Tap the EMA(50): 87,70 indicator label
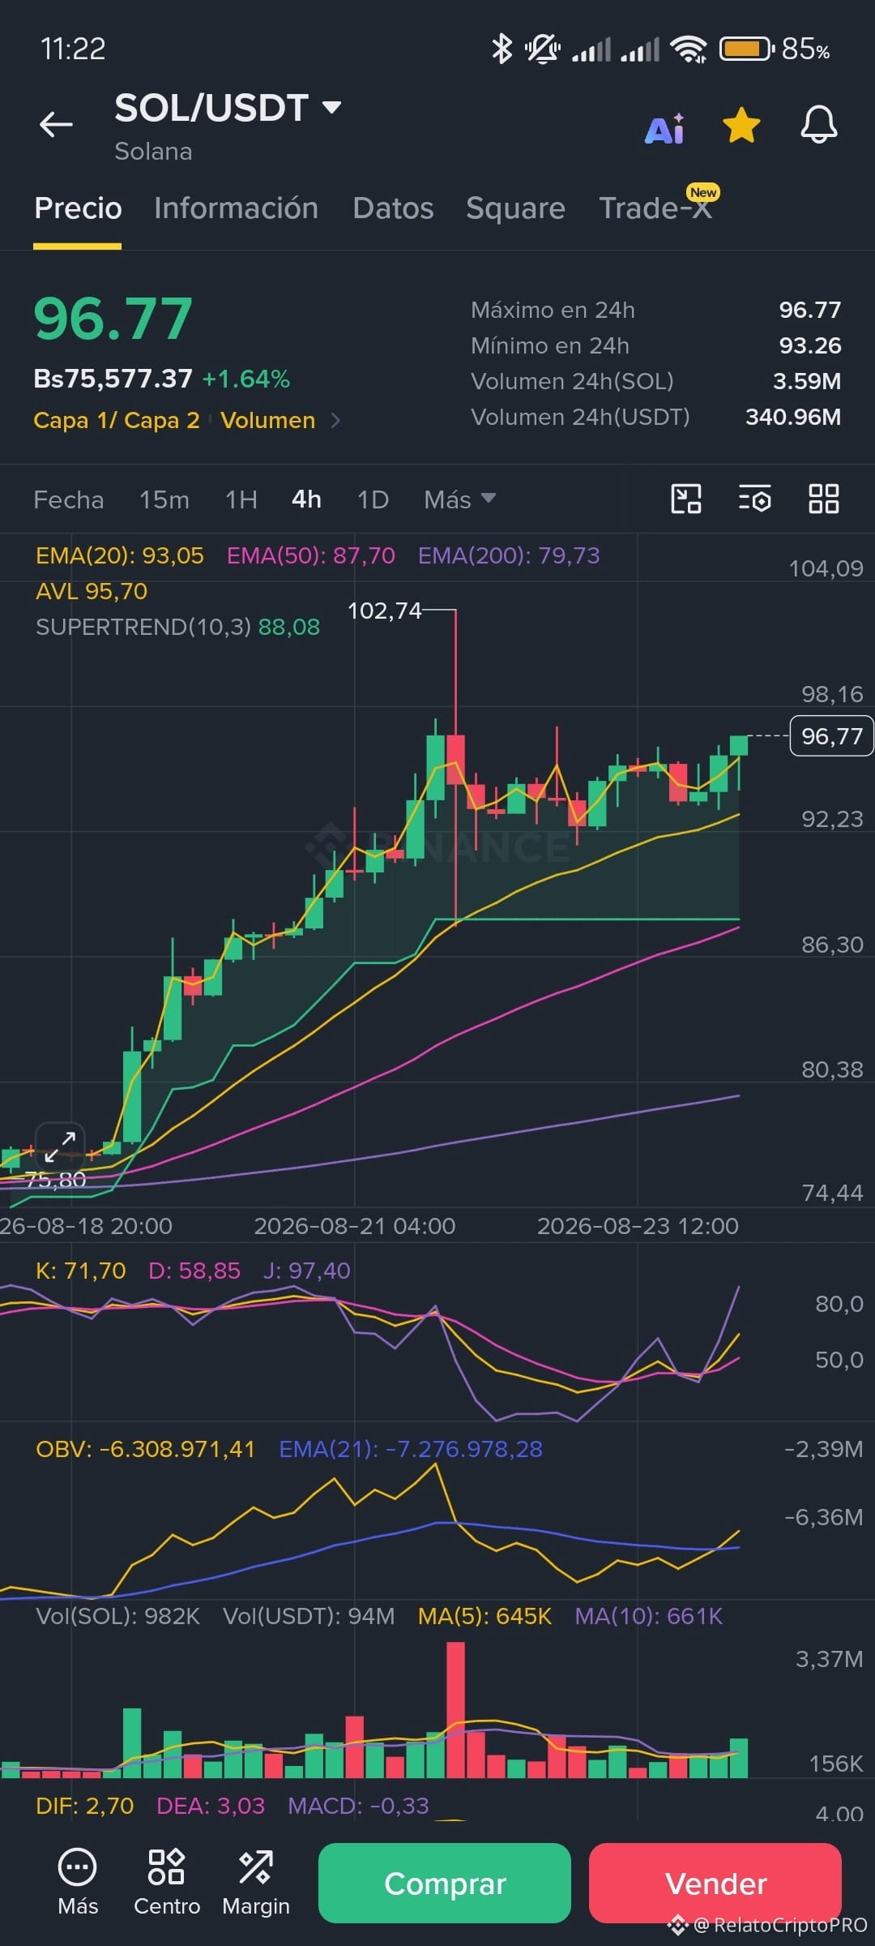875x1946 pixels. coord(311,555)
